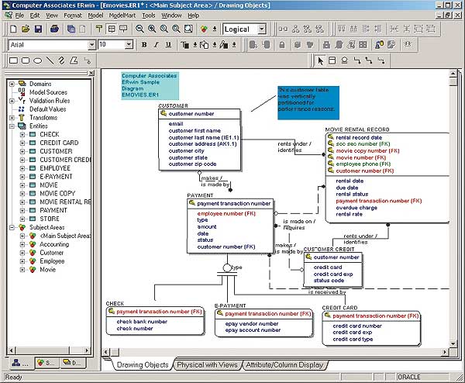The height and width of the screenshot is (383, 465).
Task: Select the line drawing tool
Action: (50, 60)
